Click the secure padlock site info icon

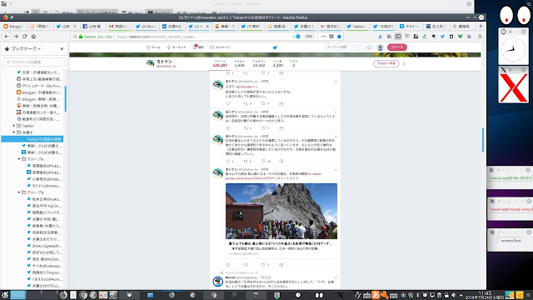pyautogui.click(x=81, y=37)
